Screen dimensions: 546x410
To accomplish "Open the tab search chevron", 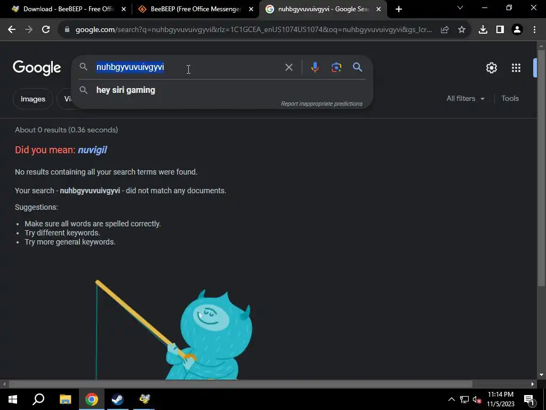I will click(x=460, y=7).
